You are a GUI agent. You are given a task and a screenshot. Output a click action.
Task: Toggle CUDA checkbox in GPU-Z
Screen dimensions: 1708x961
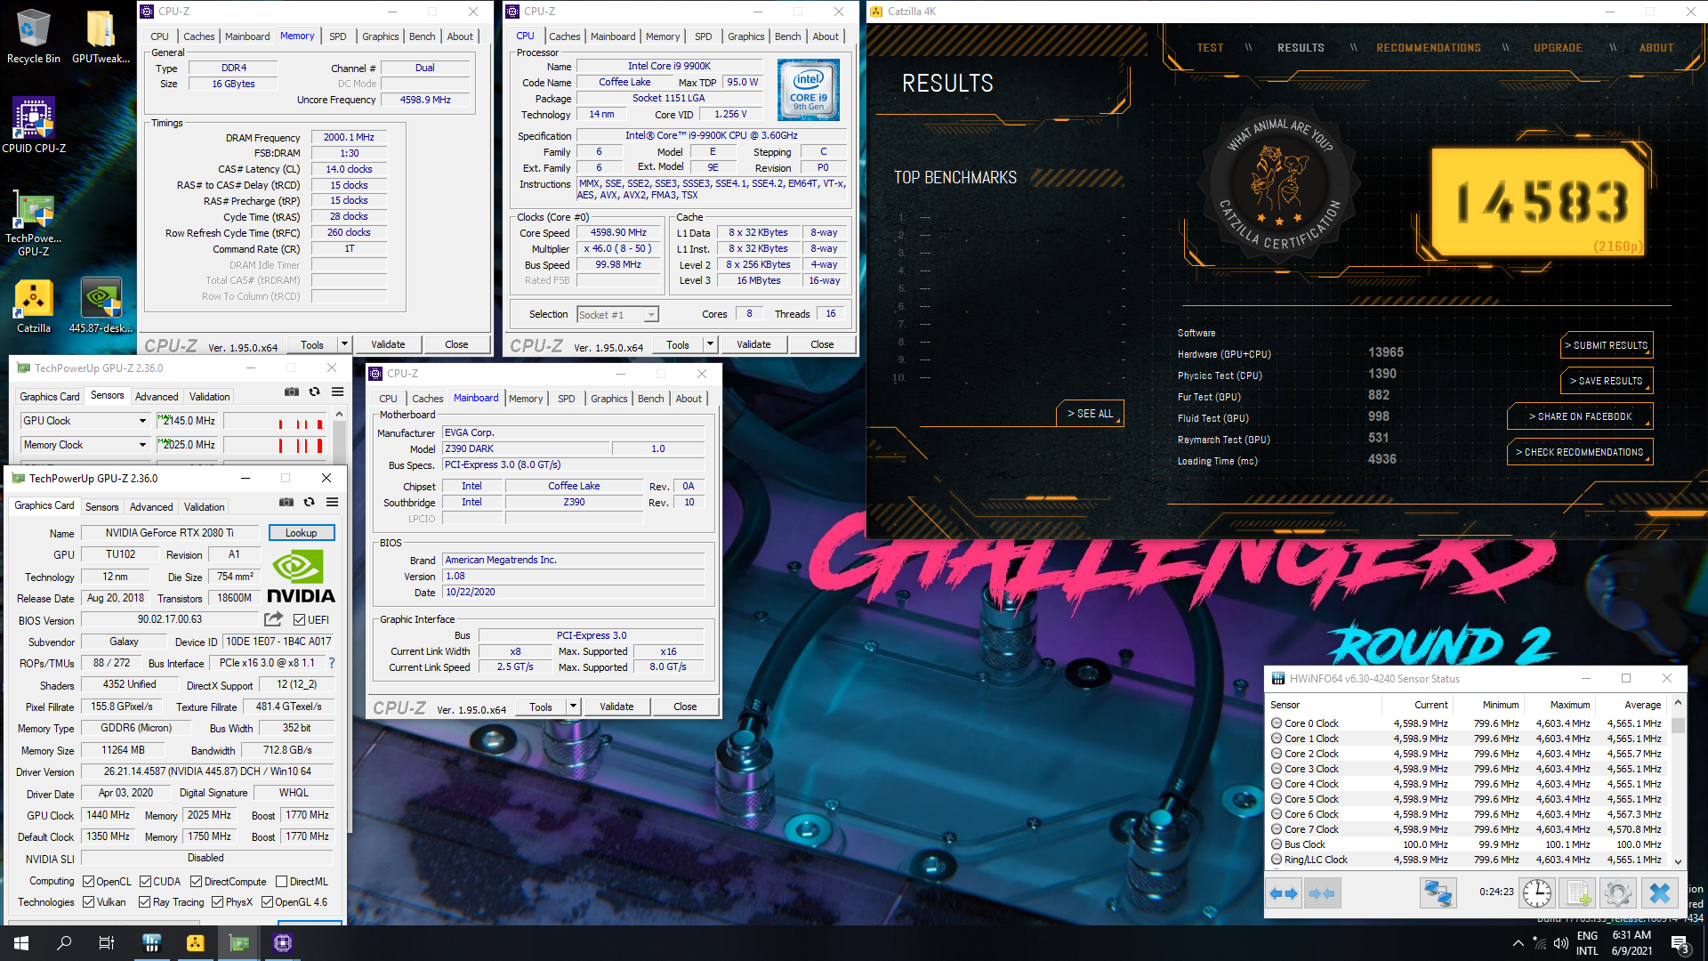click(145, 882)
